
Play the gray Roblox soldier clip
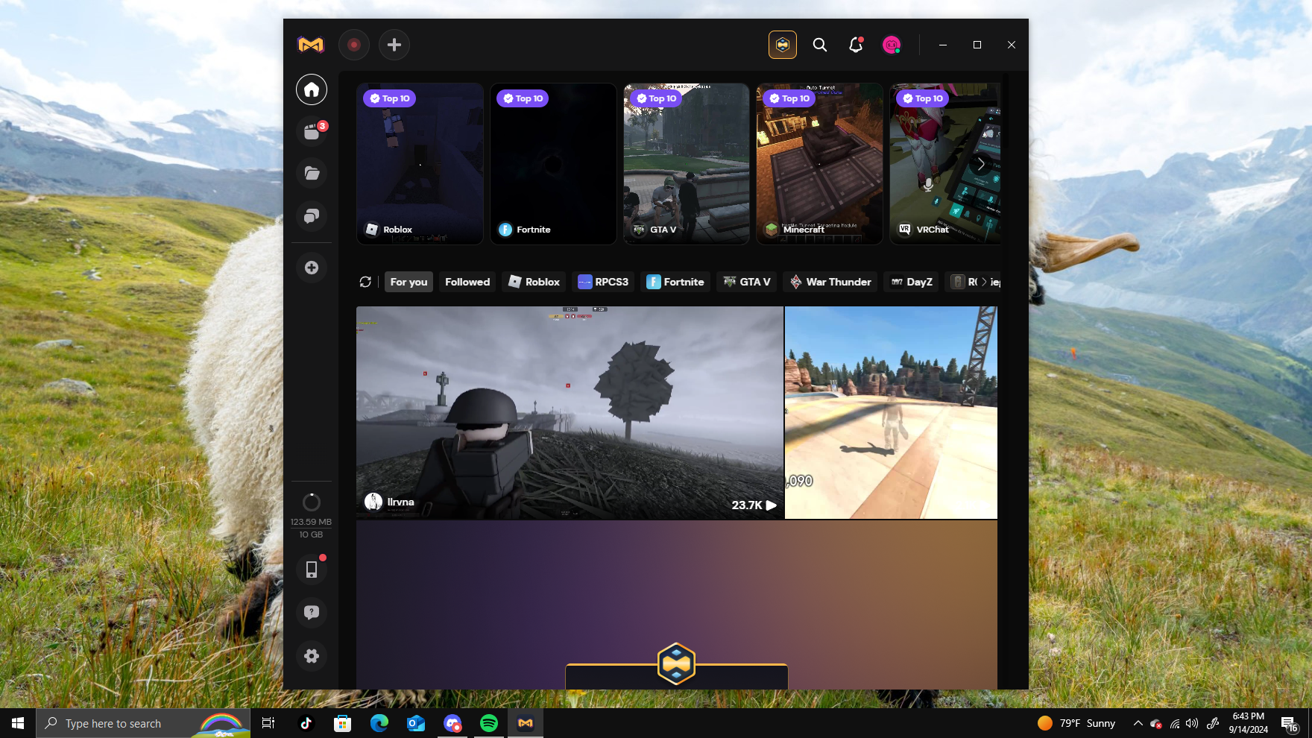(x=570, y=412)
